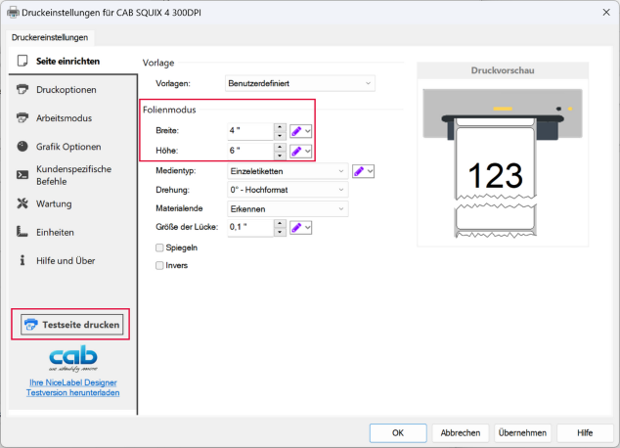Click the pencil icon next to Größe der Lücke

pos(296,227)
